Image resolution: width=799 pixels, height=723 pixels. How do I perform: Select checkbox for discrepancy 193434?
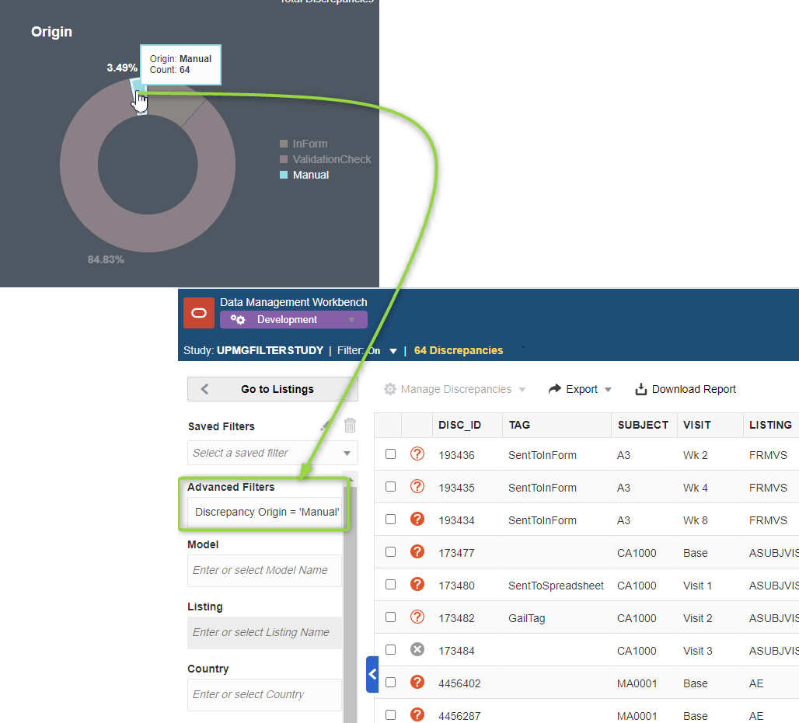coord(390,519)
